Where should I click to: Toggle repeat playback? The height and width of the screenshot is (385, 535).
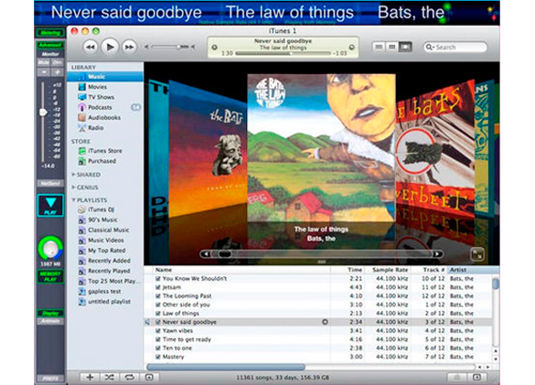[129, 377]
